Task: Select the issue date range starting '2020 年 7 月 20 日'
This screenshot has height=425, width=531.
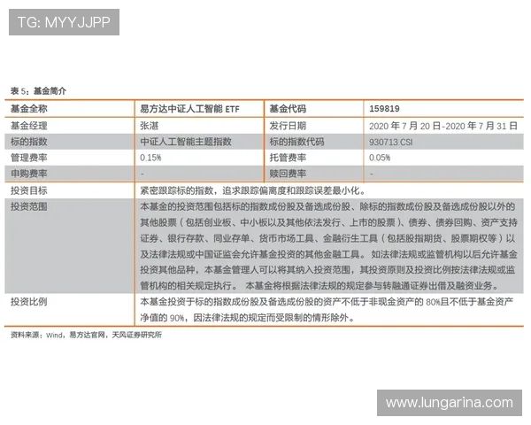Action: [443, 126]
